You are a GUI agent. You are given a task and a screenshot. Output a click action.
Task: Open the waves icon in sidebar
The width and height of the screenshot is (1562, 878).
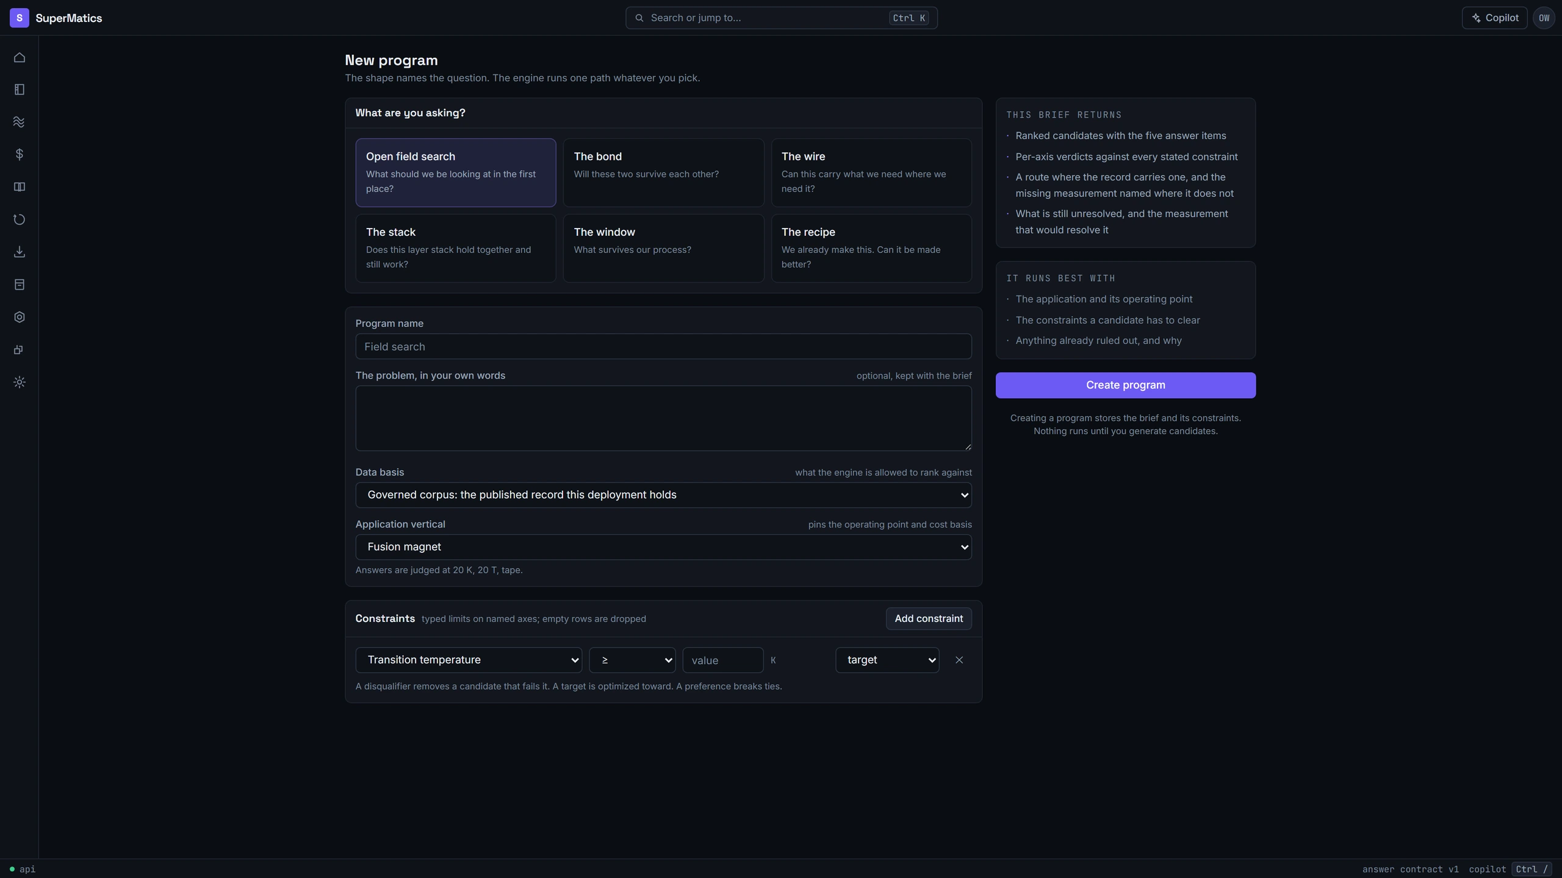pos(20,122)
